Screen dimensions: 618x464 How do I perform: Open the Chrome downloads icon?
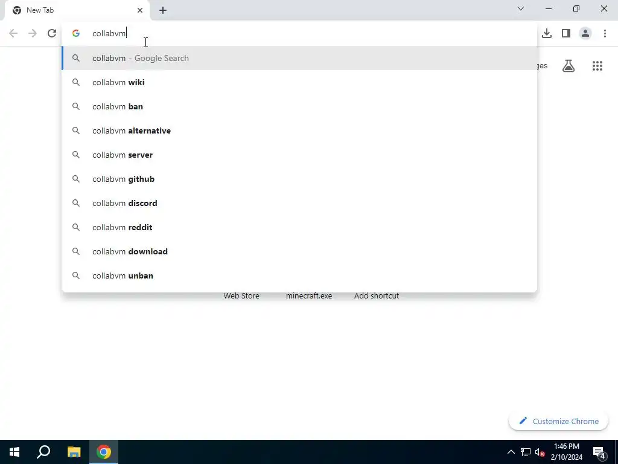(547, 33)
